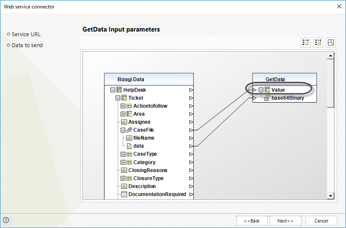This screenshot has width=346, height=228.
Task: Click the expand view toolbar icon
Action: (331, 42)
